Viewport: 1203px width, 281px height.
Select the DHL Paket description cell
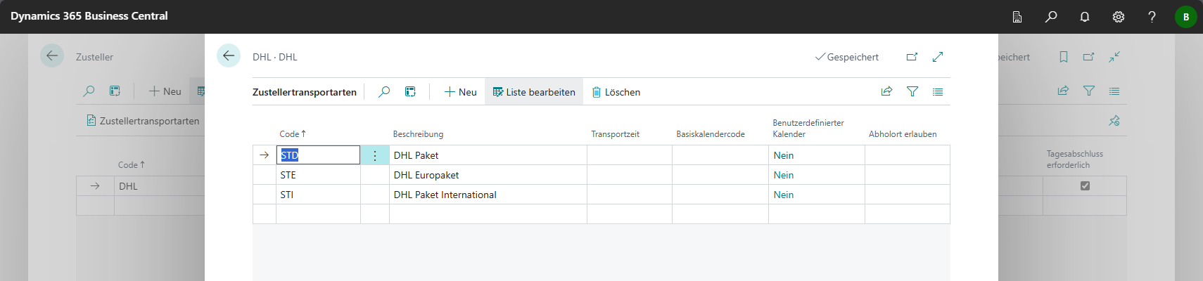(488, 155)
